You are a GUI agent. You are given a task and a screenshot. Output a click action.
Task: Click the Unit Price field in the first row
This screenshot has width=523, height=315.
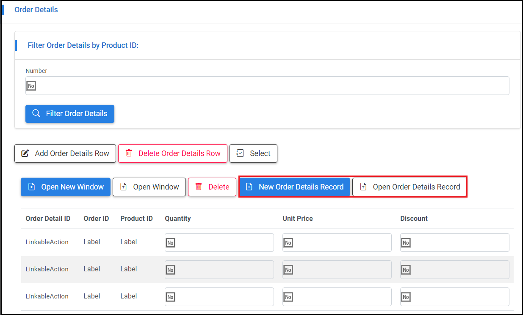(x=337, y=243)
